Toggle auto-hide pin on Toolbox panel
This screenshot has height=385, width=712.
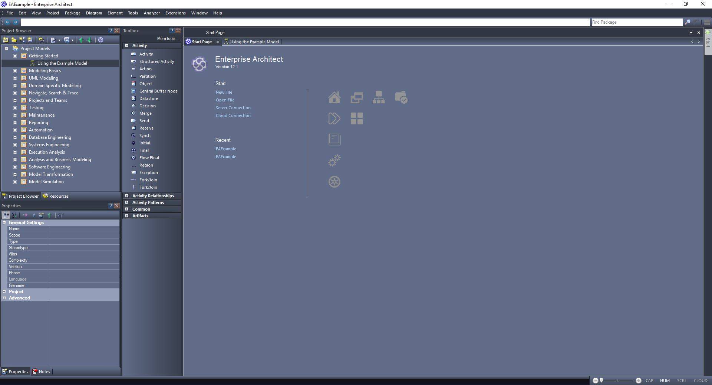172,30
